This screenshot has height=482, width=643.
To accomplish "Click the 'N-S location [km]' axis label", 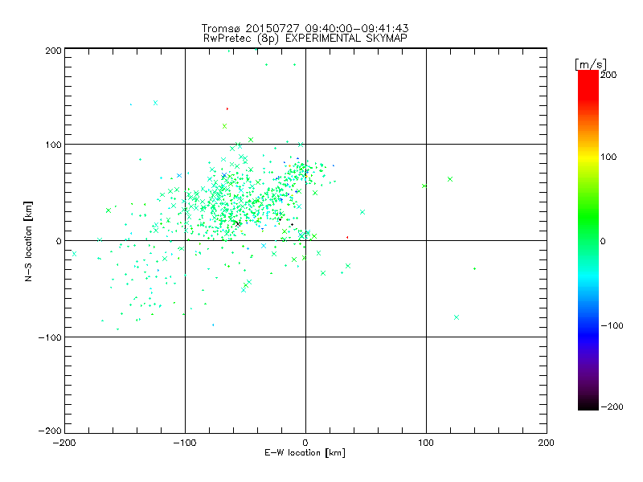I will [28, 241].
